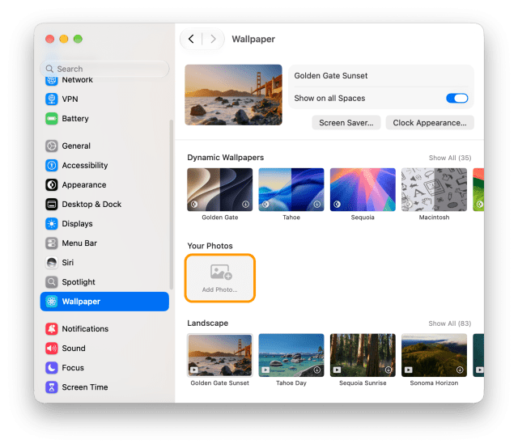The width and height of the screenshot is (518, 448).
Task: Open Accessibility label in sidebar
Action: click(x=85, y=166)
